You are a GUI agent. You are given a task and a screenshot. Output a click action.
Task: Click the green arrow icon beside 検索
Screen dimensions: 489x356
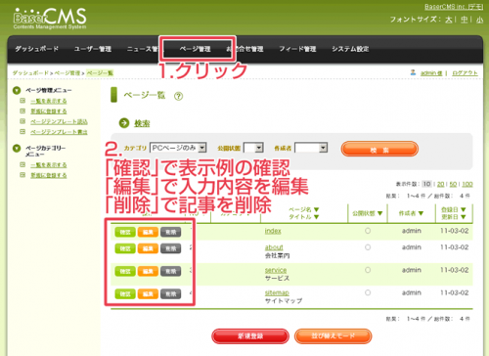click(124, 123)
